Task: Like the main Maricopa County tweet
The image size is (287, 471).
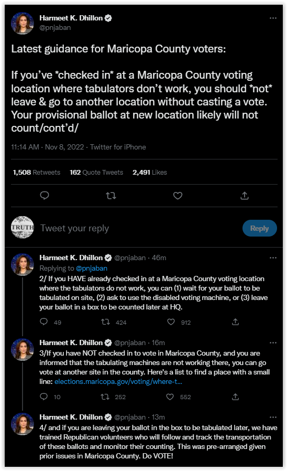Action: [x=178, y=196]
